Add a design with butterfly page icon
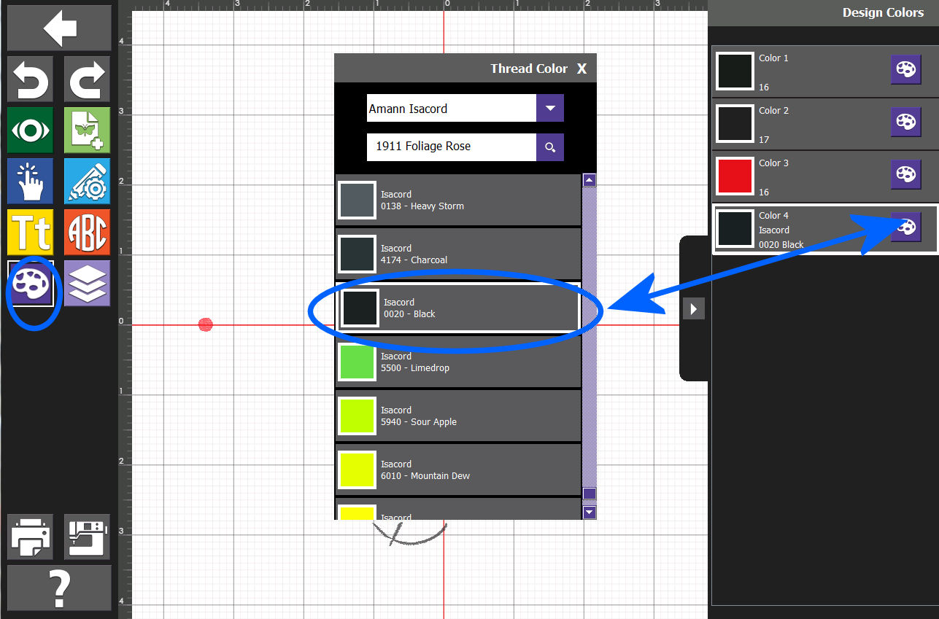The image size is (939, 619). [87, 130]
